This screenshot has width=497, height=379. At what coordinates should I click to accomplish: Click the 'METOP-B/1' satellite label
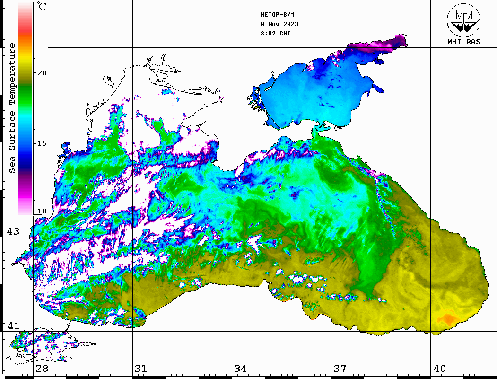point(278,15)
